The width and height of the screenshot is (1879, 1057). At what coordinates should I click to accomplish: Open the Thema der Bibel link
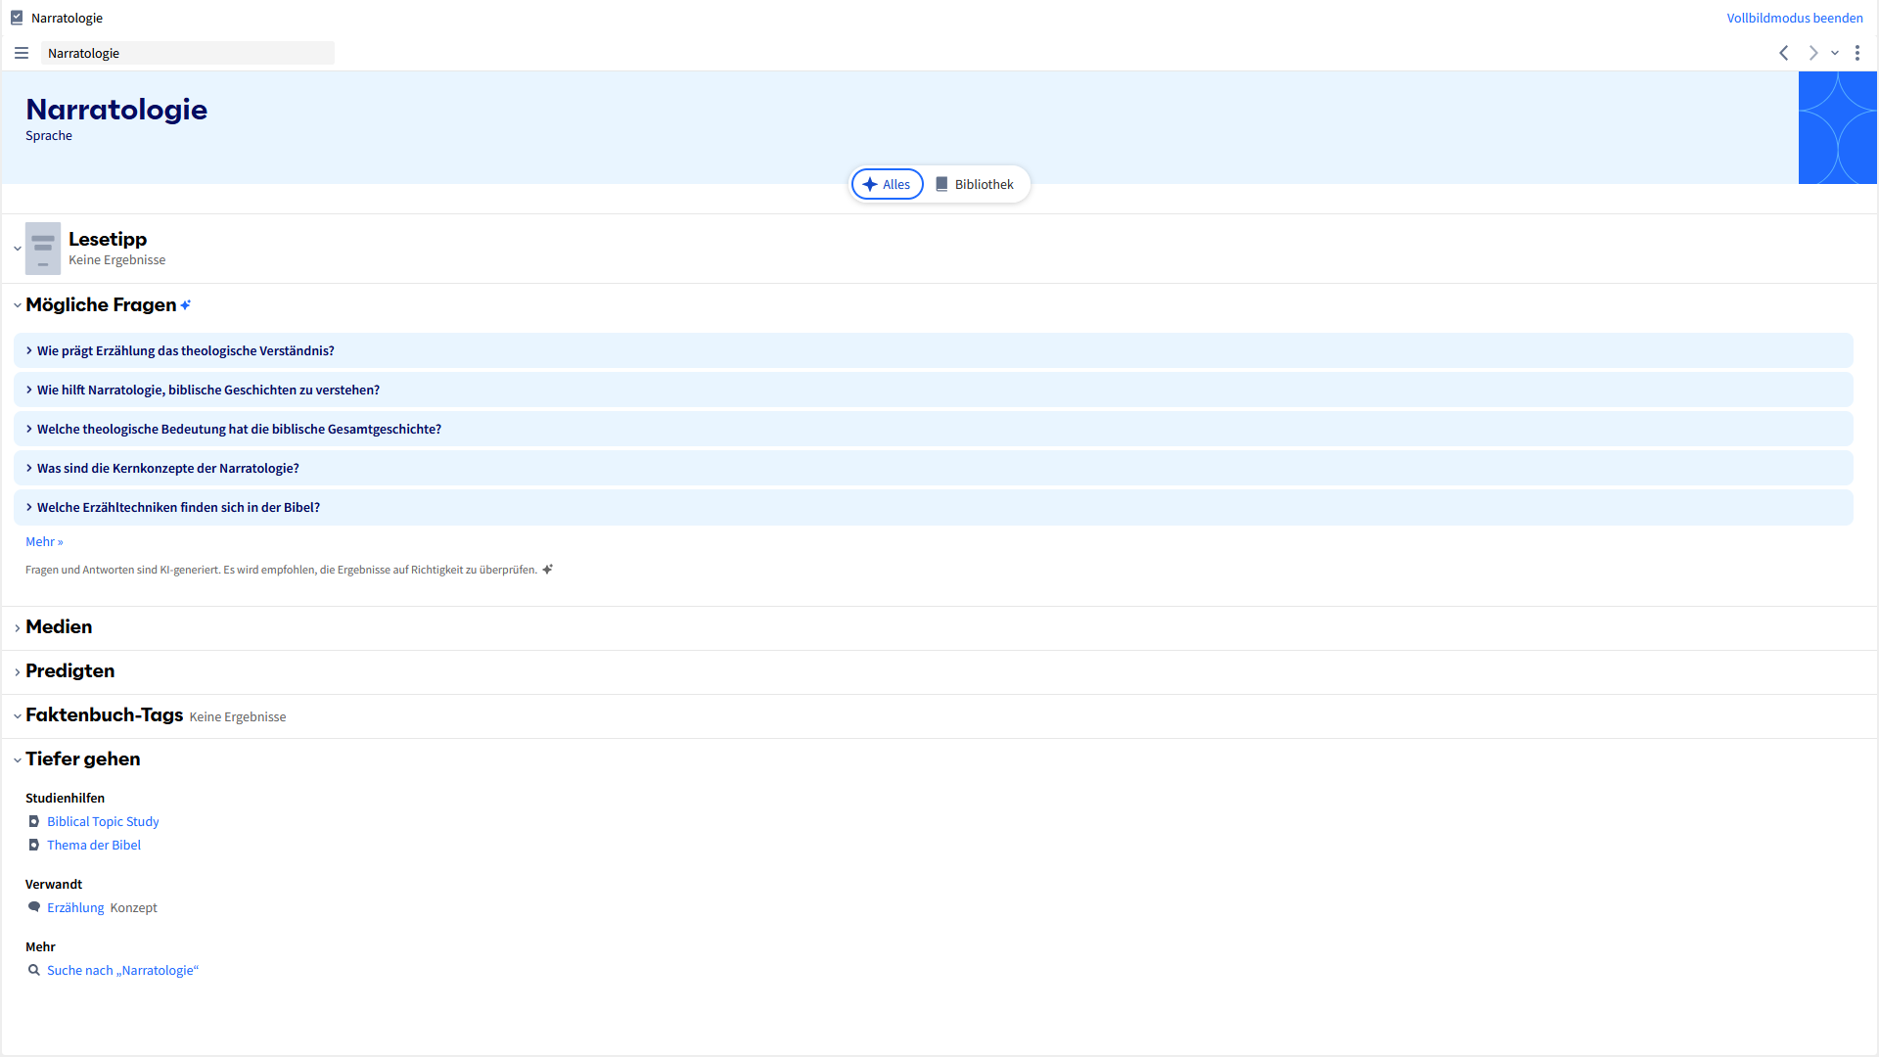click(94, 846)
